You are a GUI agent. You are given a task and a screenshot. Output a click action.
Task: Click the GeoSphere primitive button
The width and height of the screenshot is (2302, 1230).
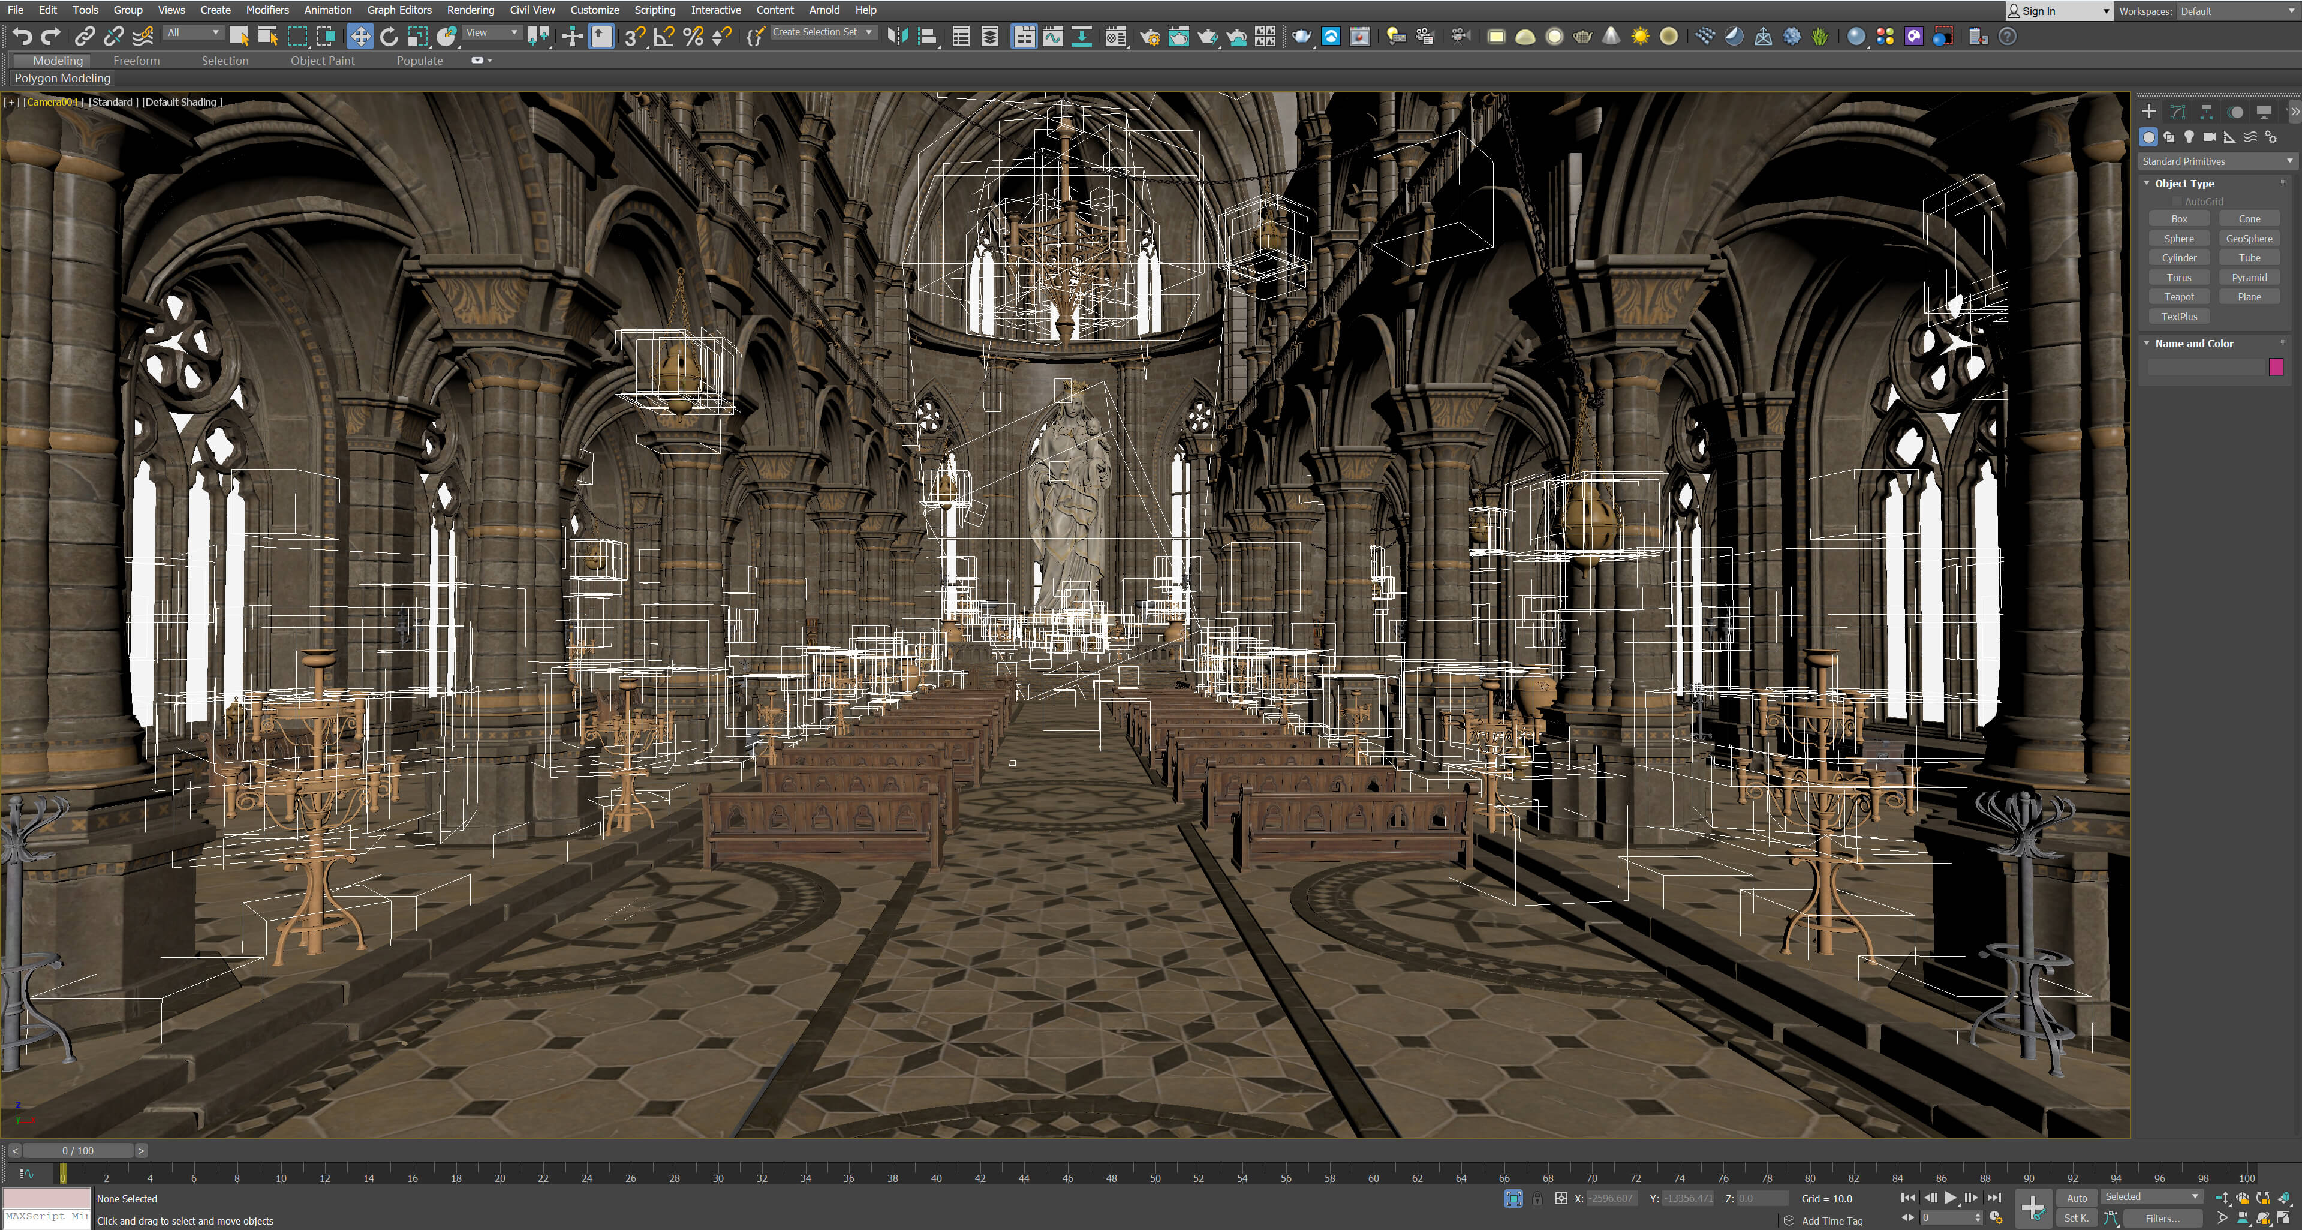2249,239
